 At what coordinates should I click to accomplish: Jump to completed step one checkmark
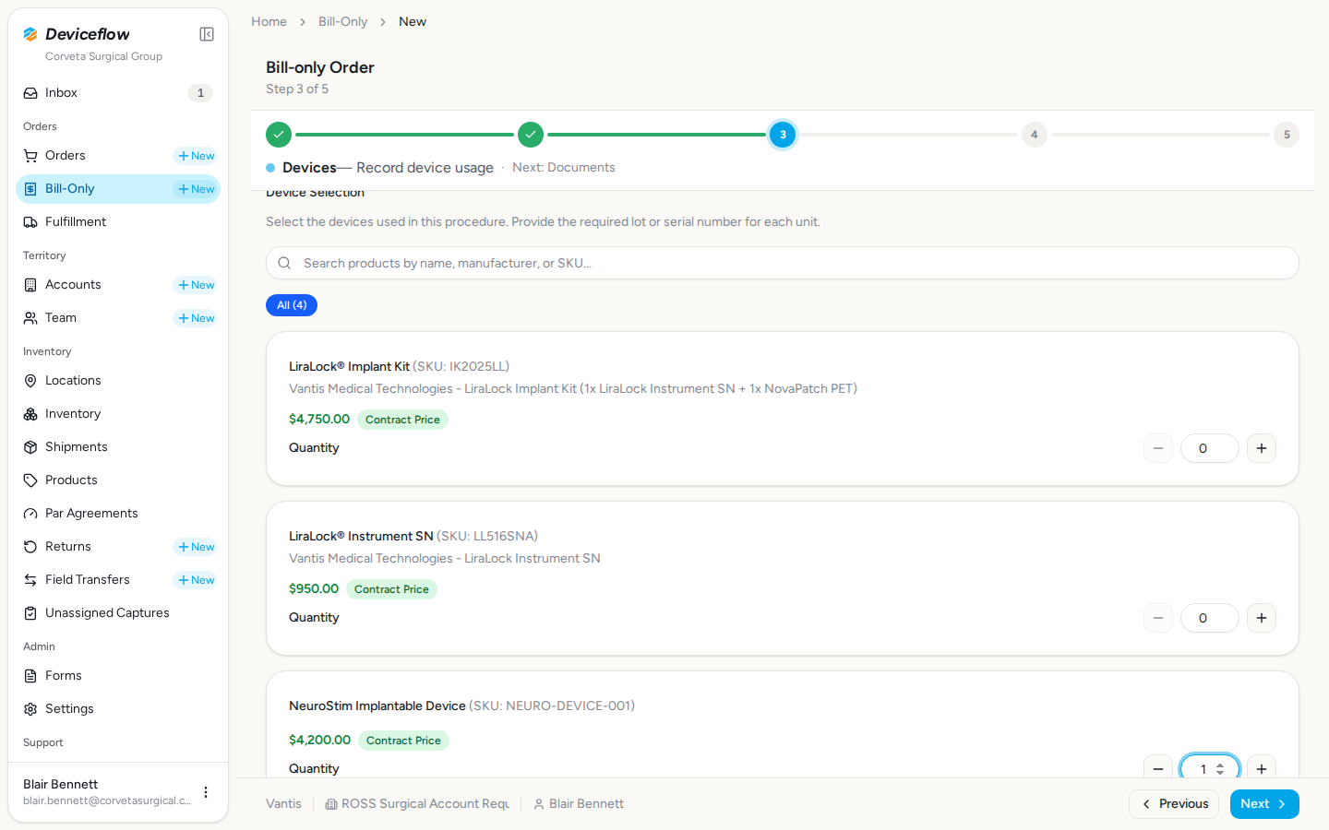279,135
